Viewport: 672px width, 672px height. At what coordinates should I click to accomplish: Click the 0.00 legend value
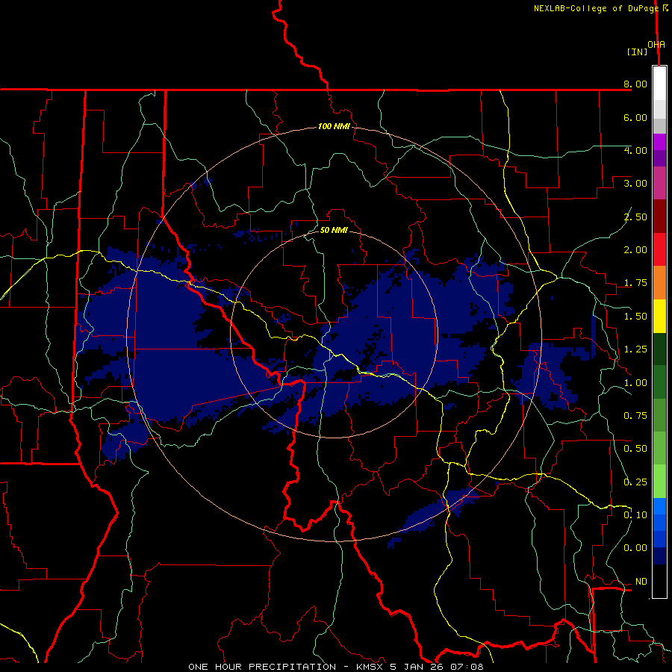(x=635, y=548)
